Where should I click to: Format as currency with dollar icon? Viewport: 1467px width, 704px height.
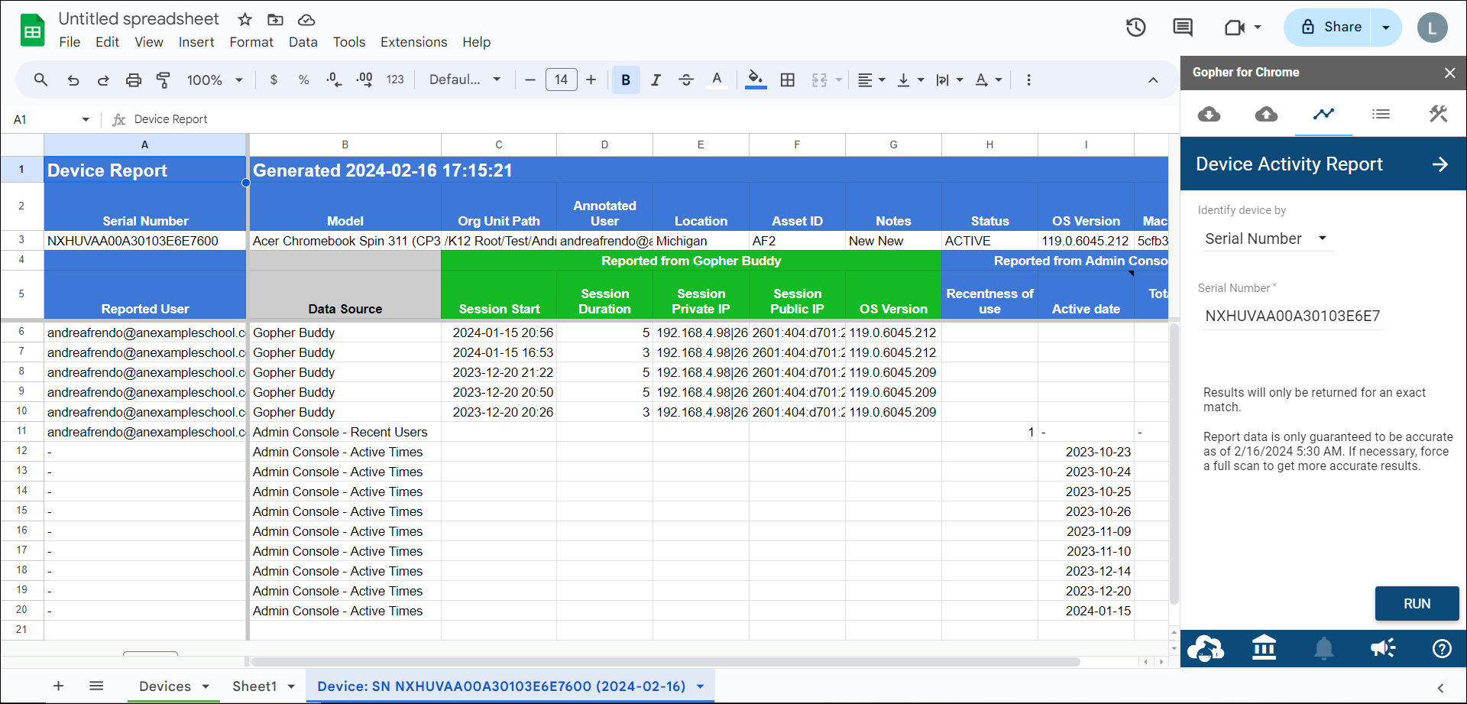[x=274, y=79]
